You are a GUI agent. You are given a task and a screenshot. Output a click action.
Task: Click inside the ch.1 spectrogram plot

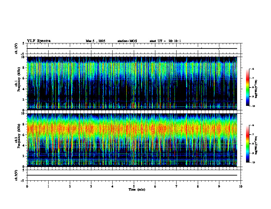(x=132, y=83)
